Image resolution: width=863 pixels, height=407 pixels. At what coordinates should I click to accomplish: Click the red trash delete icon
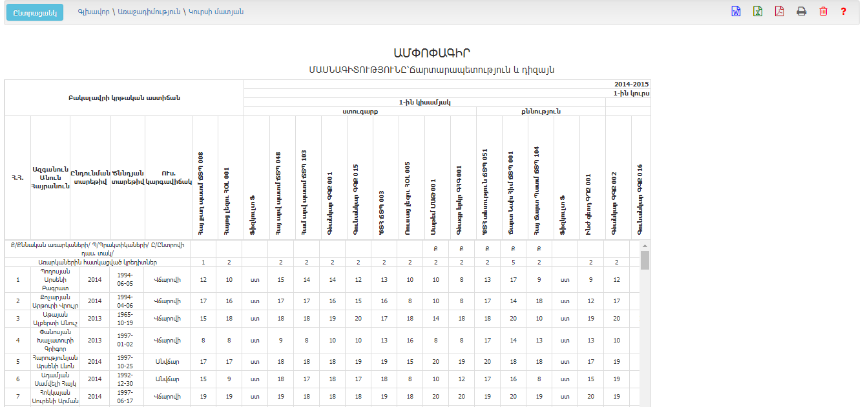[823, 12]
